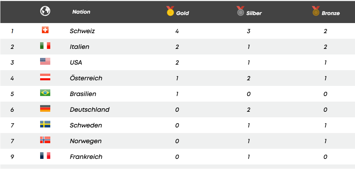Click the gold medal icon
Viewport: 355px width, 169px height.
click(x=170, y=11)
